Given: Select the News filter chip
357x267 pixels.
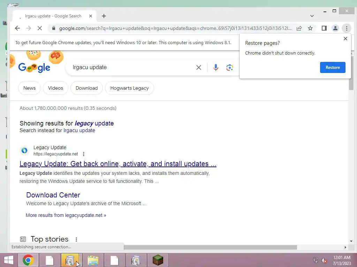Looking at the screenshot, I should (29, 88).
